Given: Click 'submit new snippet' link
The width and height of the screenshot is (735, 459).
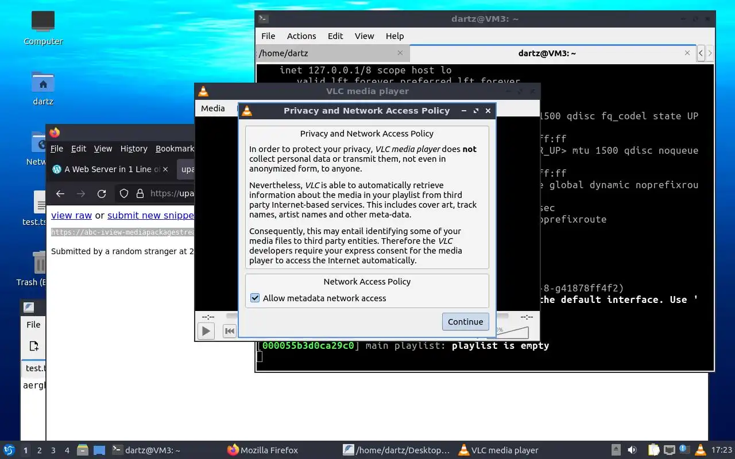Looking at the screenshot, I should 150,216.
